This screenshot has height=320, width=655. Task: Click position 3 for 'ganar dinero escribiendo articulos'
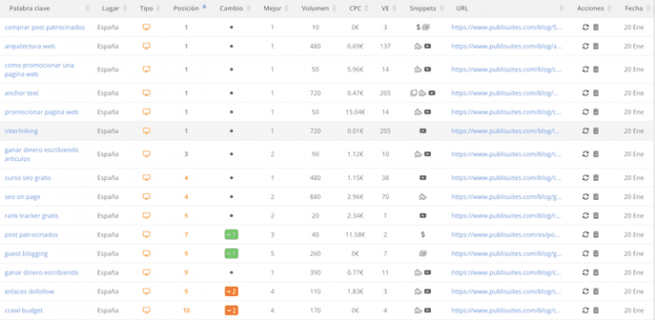(x=186, y=154)
